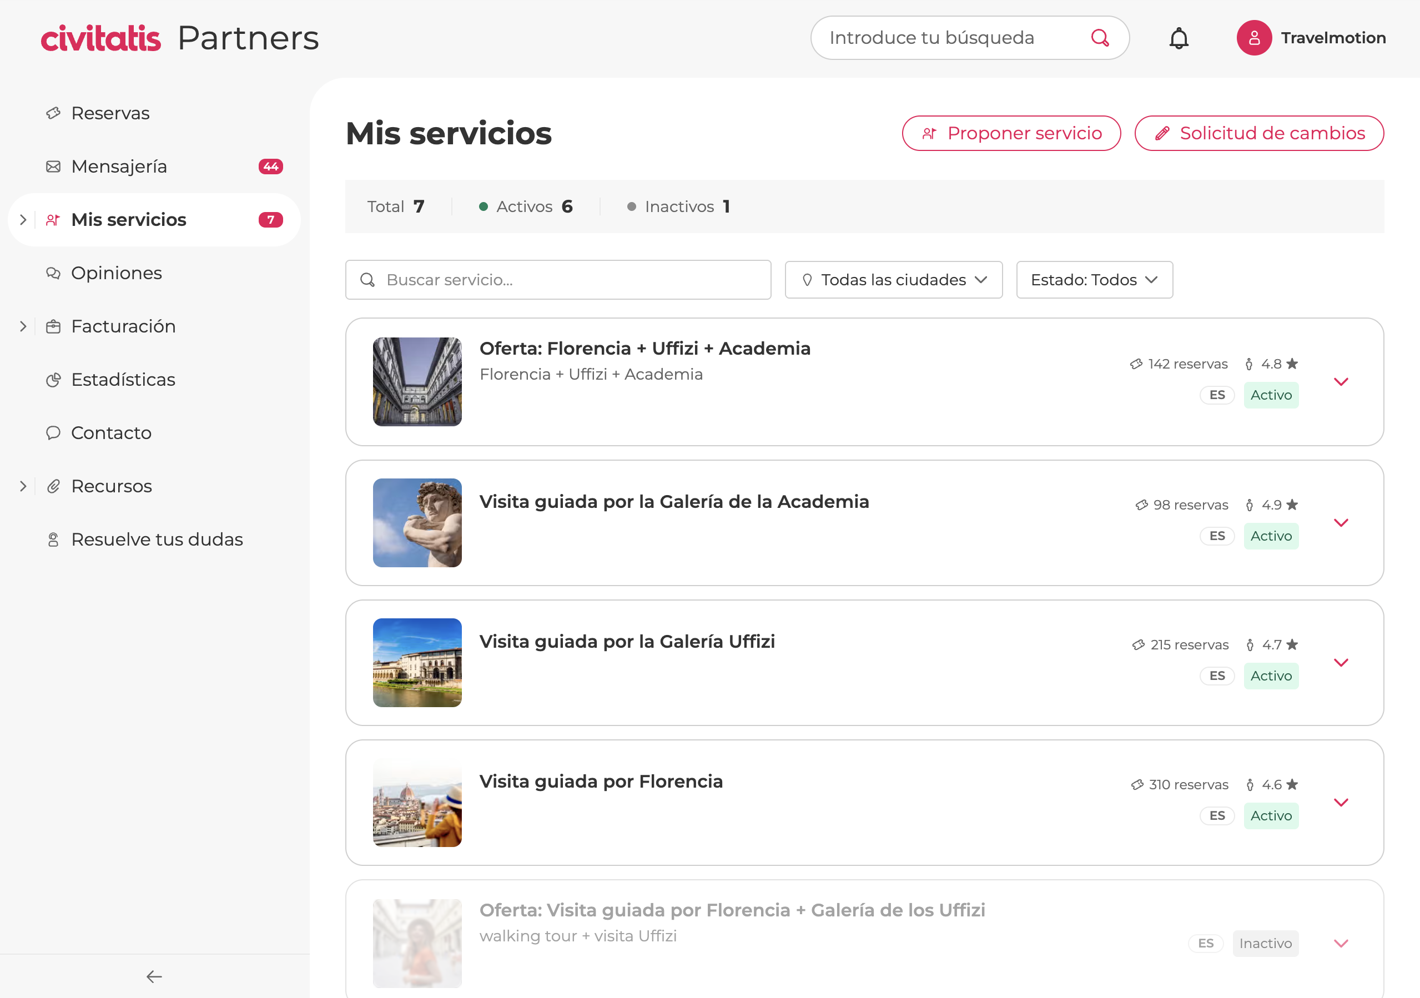This screenshot has height=998, width=1420.
Task: Click the 7 badge on Mis servicios
Action: 271,219
